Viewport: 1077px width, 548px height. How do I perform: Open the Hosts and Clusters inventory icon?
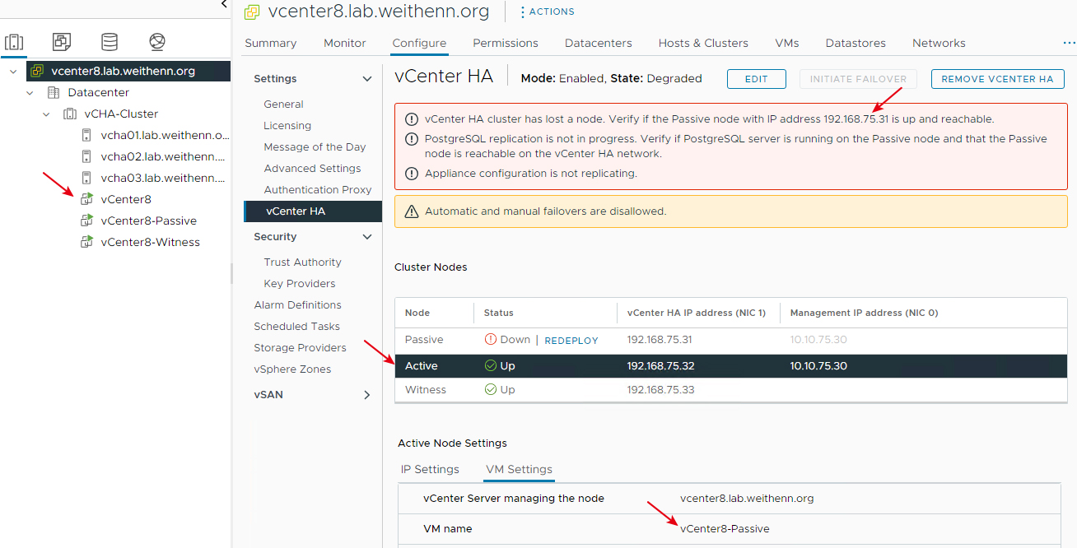coord(14,42)
